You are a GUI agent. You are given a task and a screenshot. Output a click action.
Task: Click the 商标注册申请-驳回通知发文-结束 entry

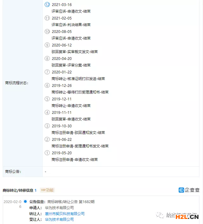(78, 132)
